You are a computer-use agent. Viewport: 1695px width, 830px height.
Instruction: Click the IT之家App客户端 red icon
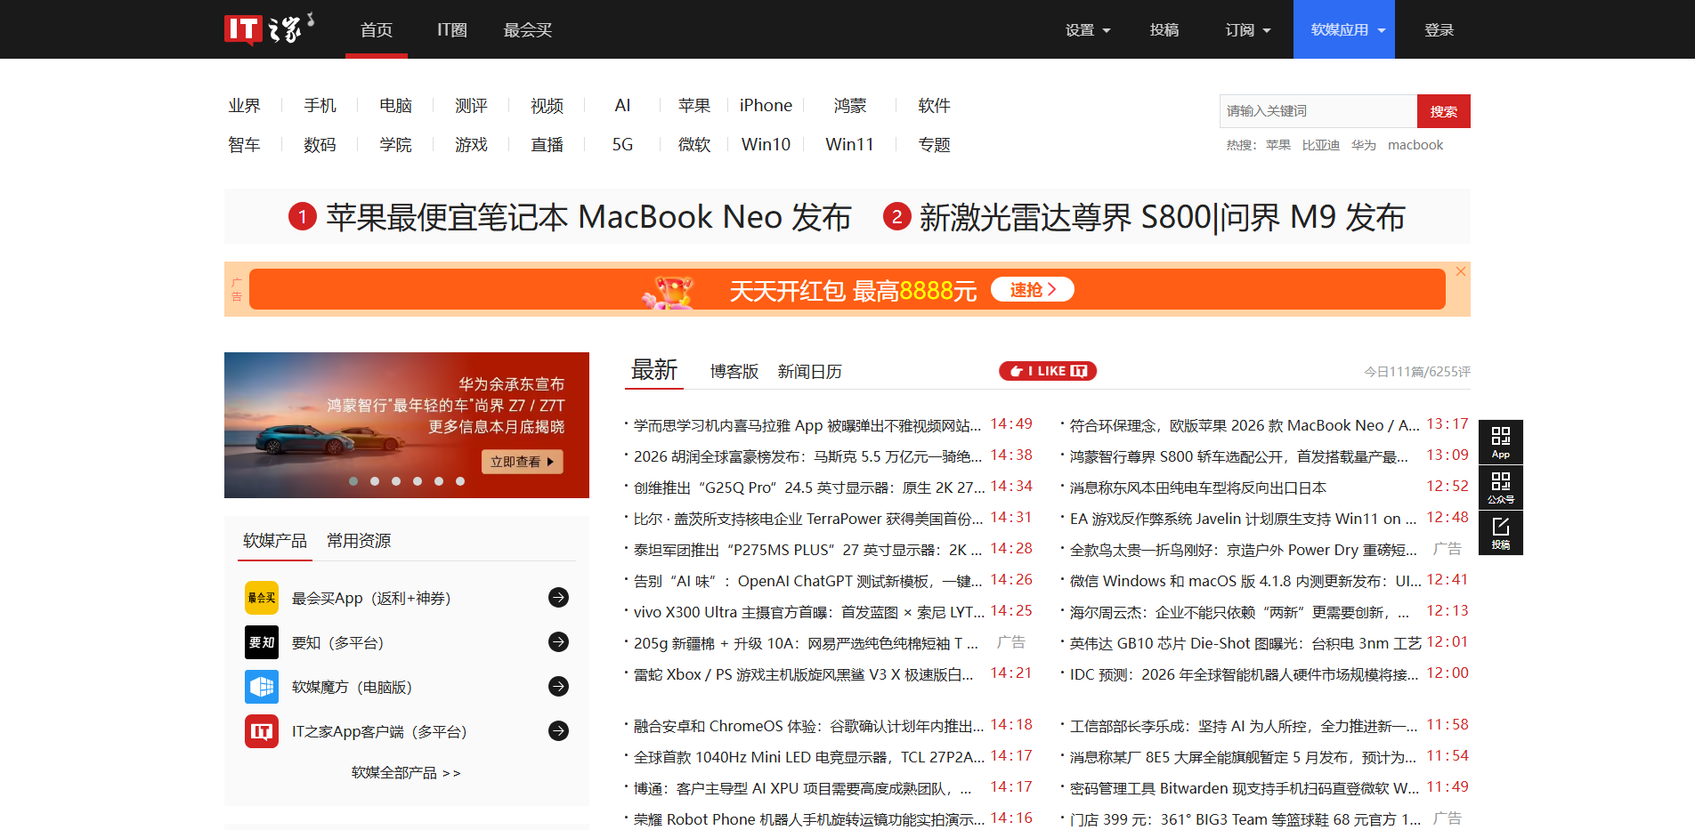point(262,731)
